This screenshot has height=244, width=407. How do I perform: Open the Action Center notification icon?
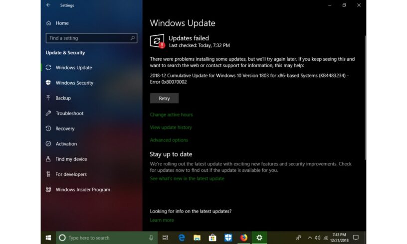pyautogui.click(x=356, y=238)
